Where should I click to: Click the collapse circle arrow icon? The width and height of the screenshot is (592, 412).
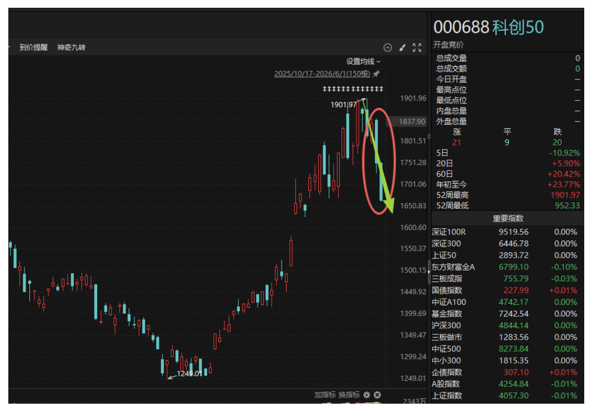point(388,47)
